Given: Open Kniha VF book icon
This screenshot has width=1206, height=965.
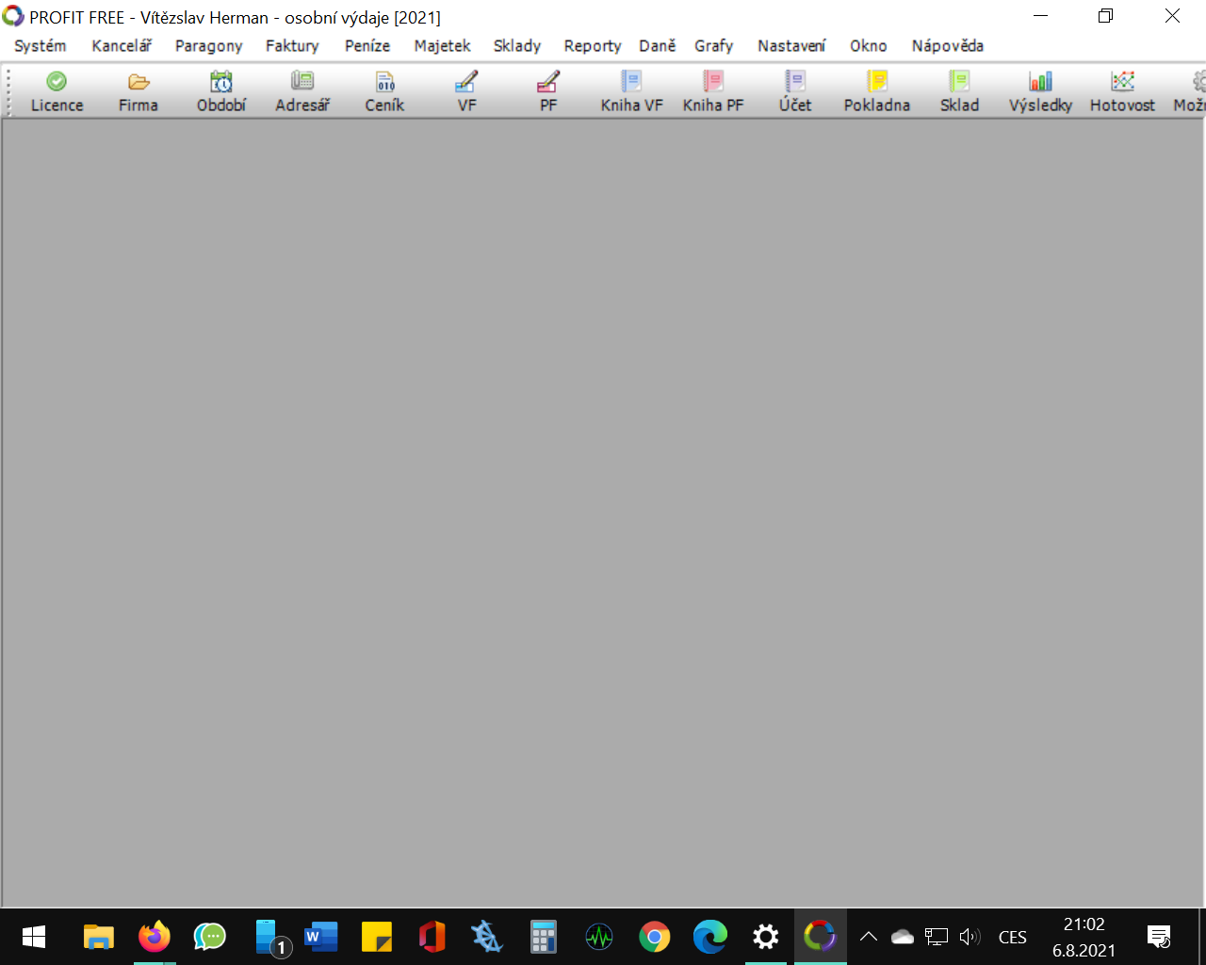Looking at the screenshot, I should click(x=632, y=91).
